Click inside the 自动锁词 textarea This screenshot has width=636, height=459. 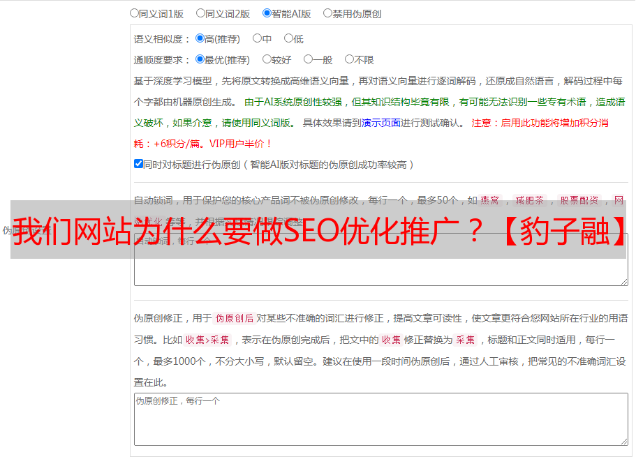coord(381,259)
